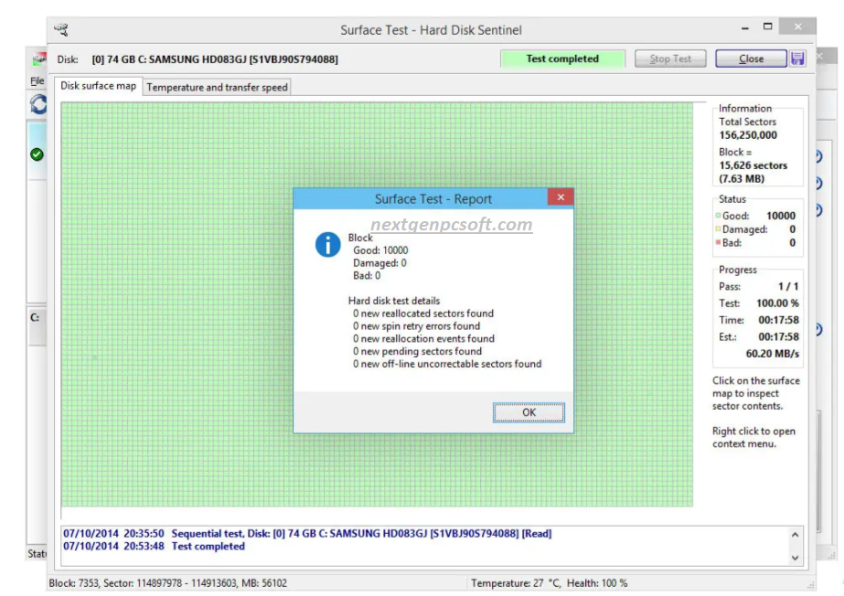Save the surface test report using floppy icon

pyautogui.click(x=796, y=58)
